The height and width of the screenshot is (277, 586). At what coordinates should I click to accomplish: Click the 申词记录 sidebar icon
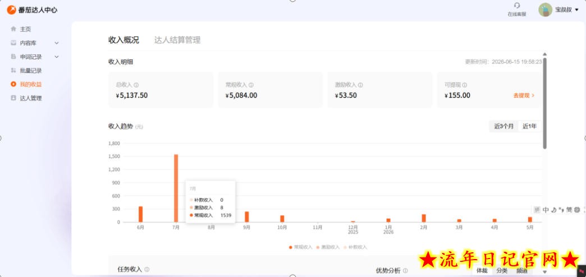[13, 57]
